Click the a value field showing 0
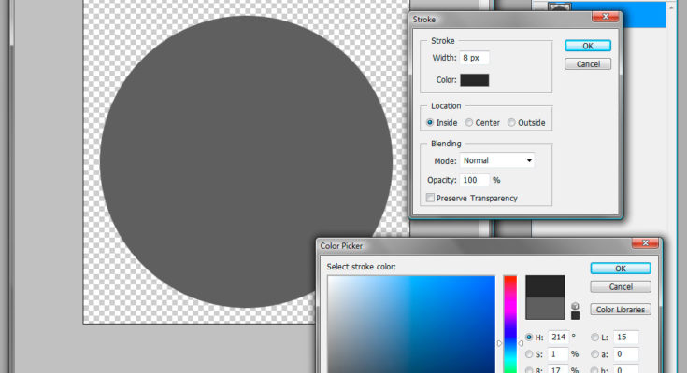 coord(625,353)
